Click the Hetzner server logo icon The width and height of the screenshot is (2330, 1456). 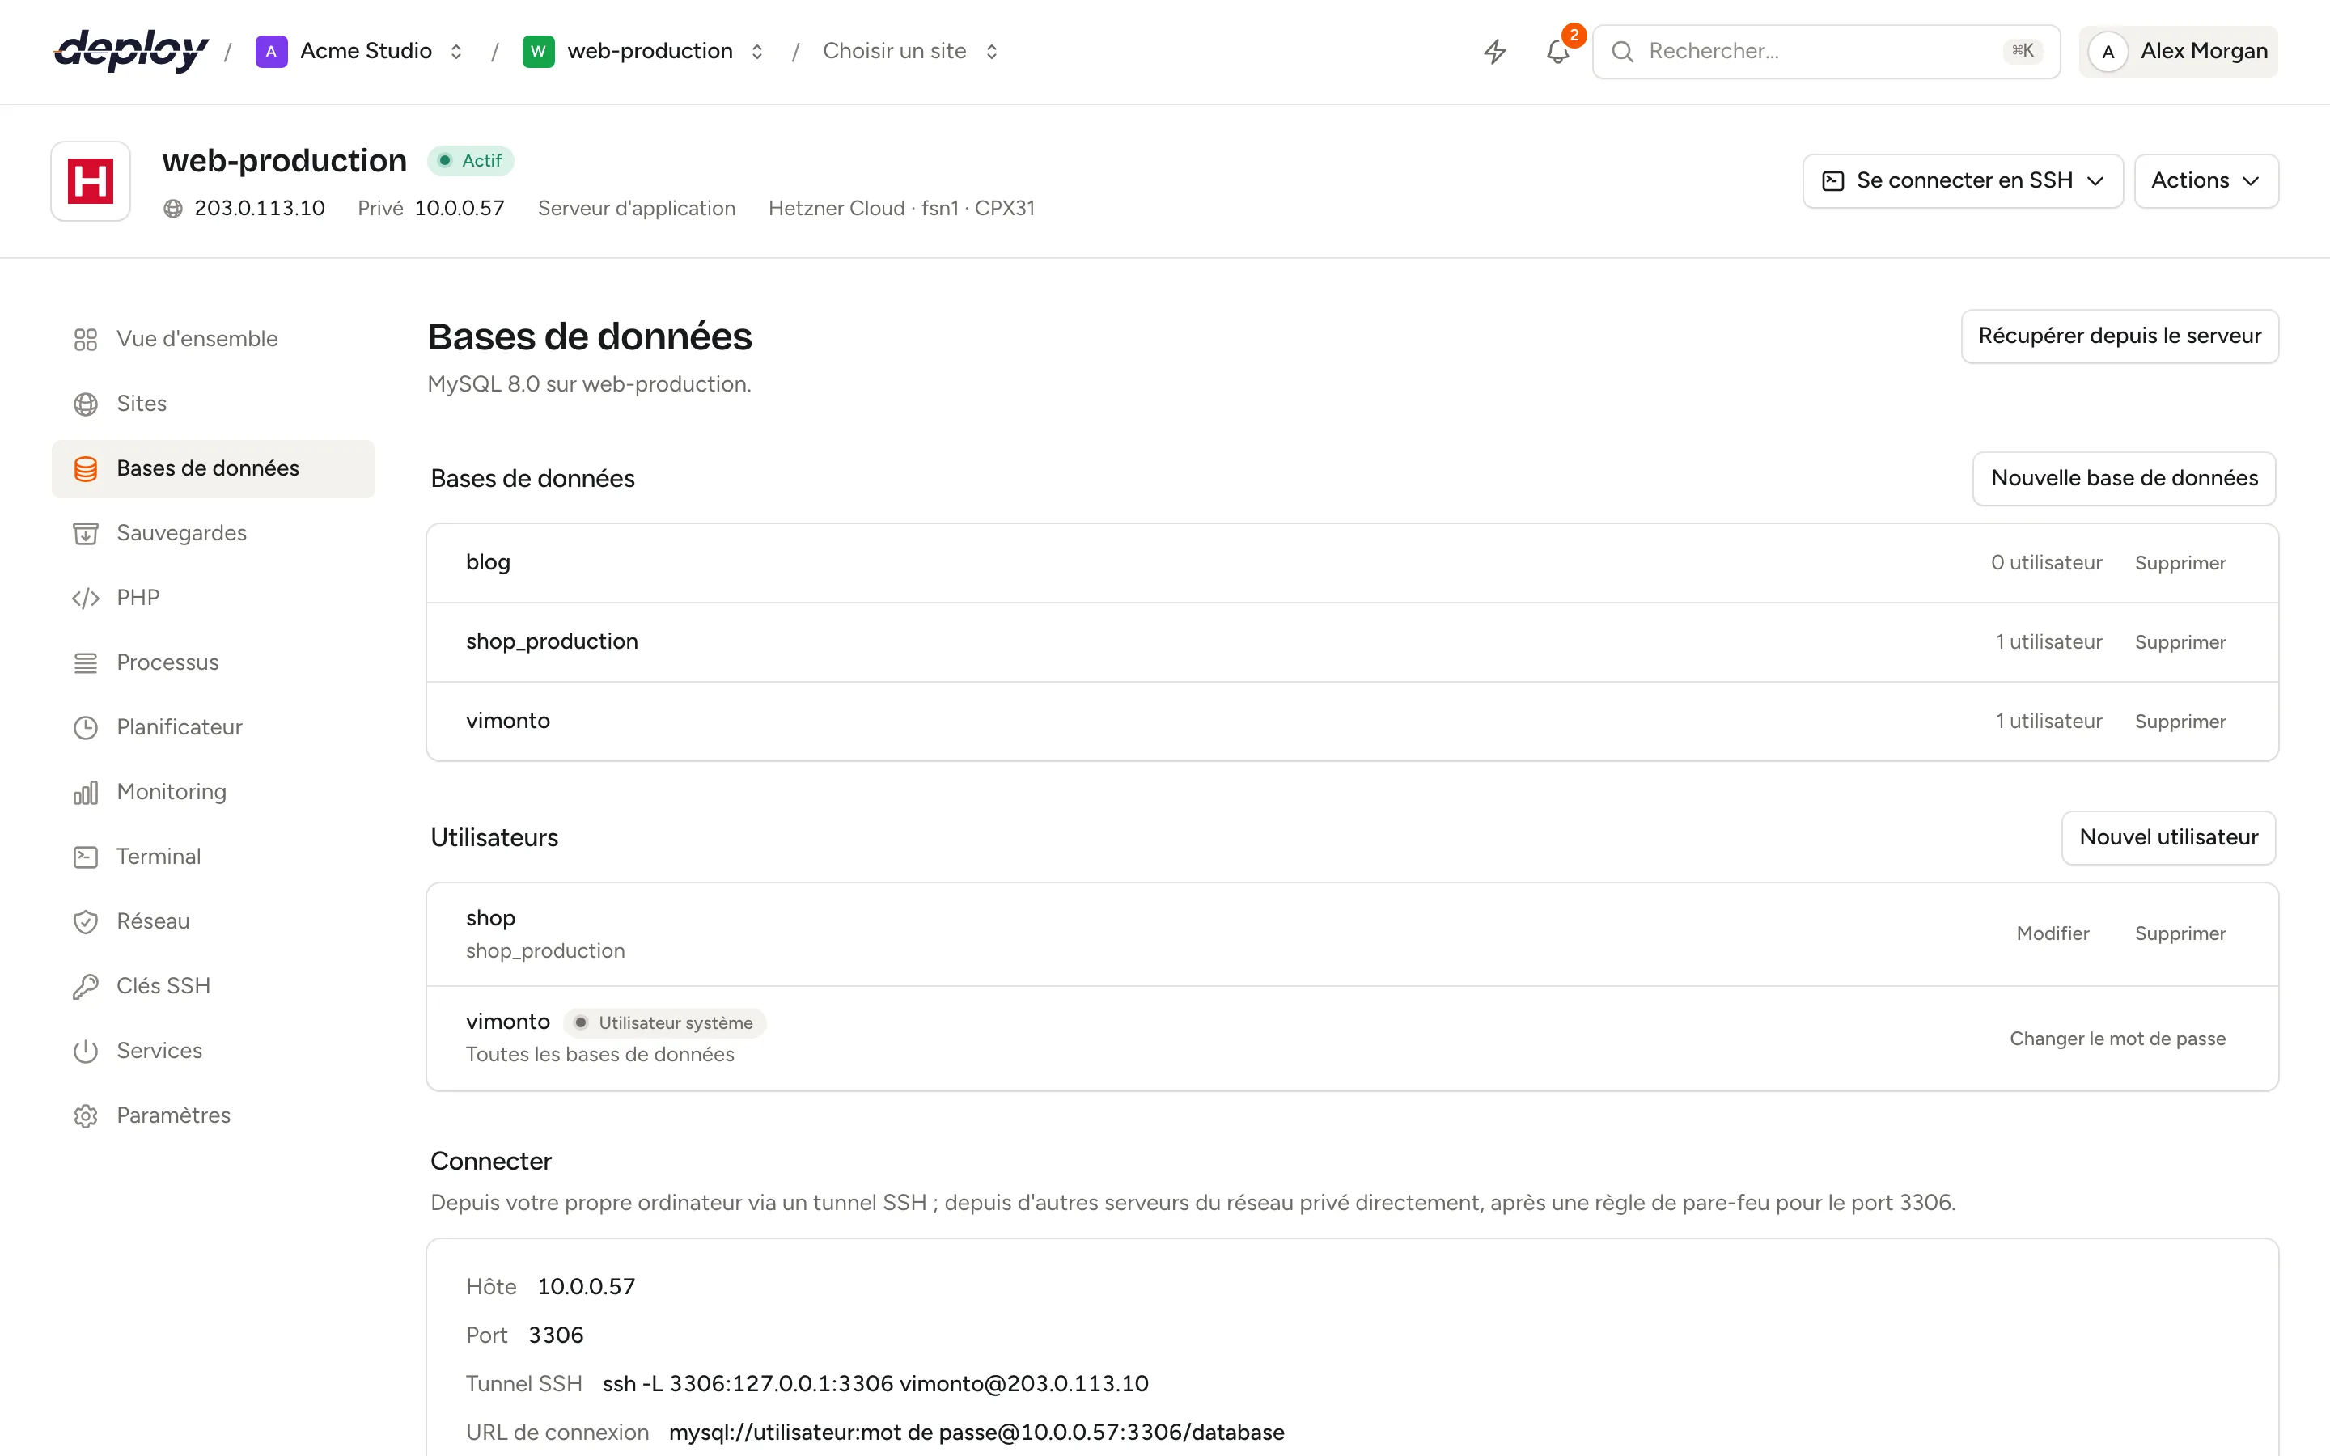pyautogui.click(x=91, y=181)
